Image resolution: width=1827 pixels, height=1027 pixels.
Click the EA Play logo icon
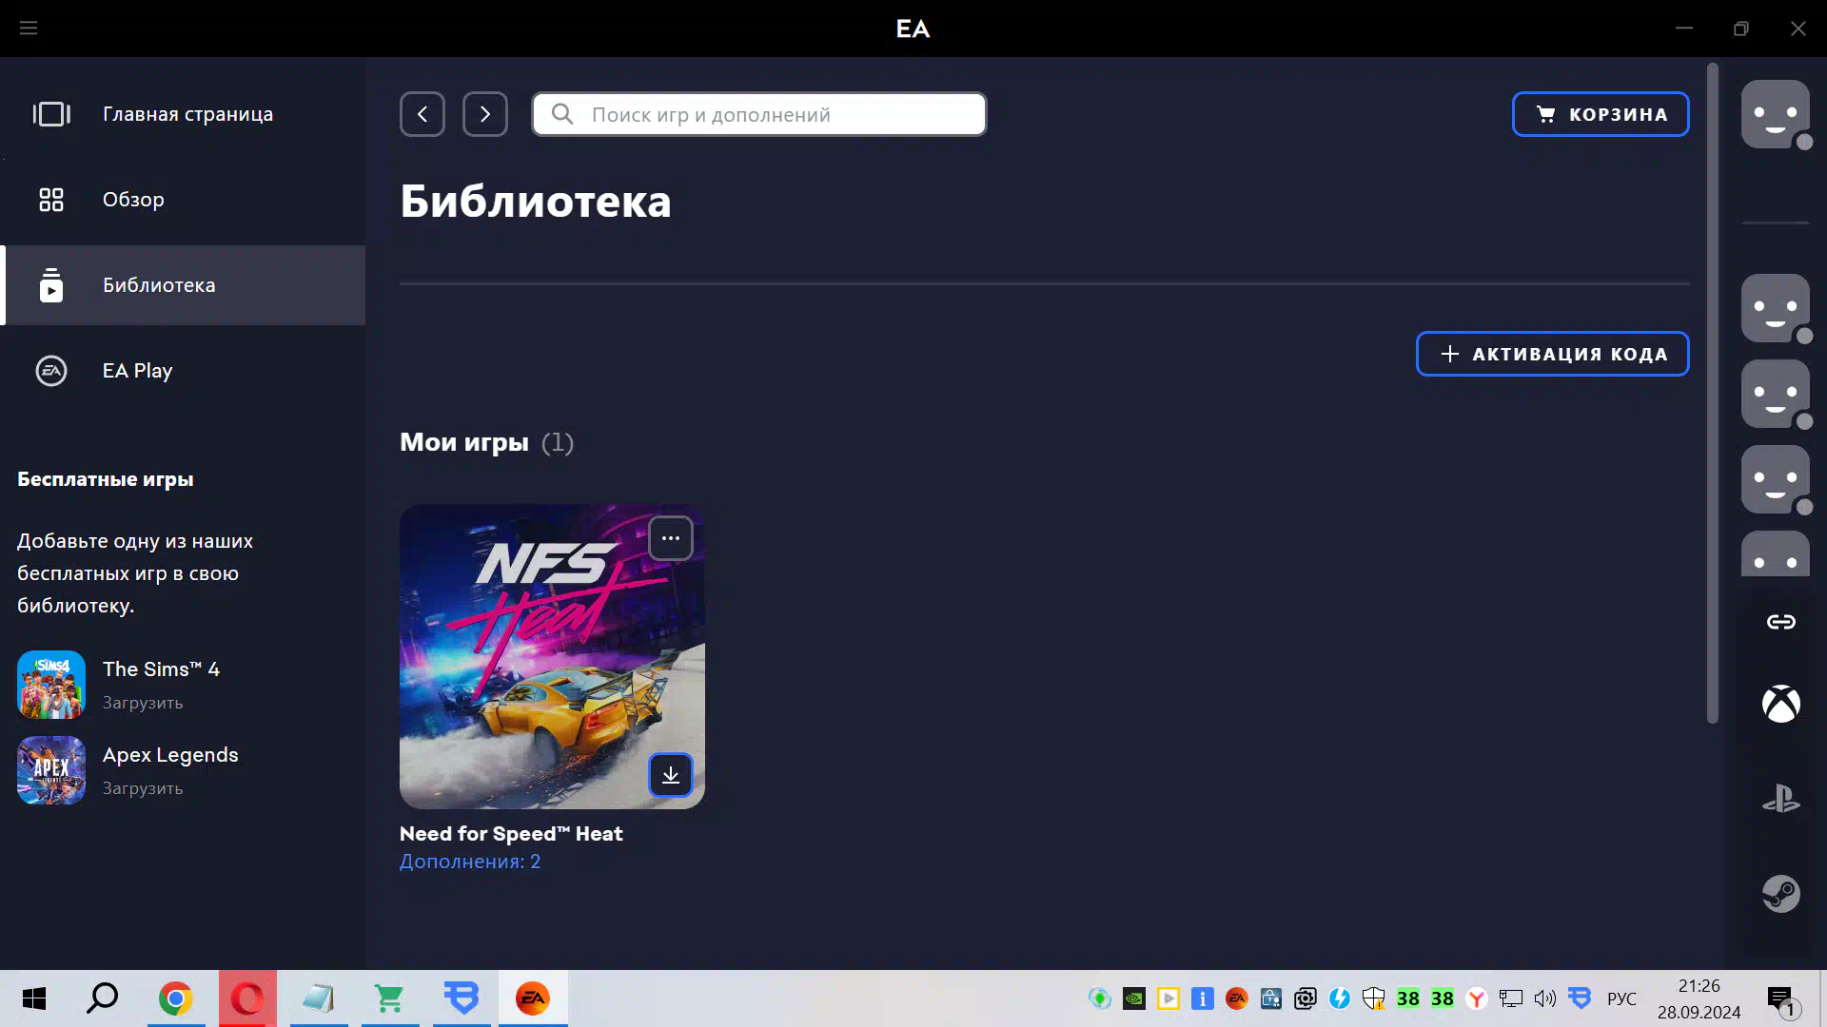coord(51,371)
